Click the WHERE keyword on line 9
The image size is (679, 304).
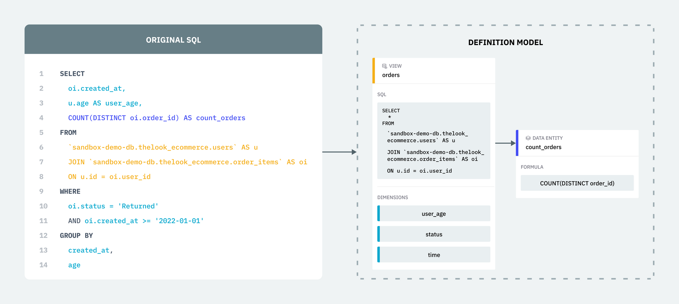pos(70,191)
